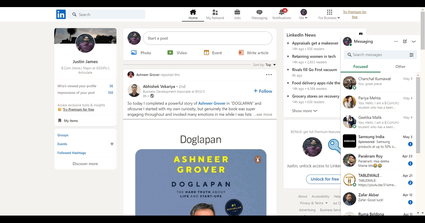Open Groups link
The image size is (425, 223).
[63, 135]
